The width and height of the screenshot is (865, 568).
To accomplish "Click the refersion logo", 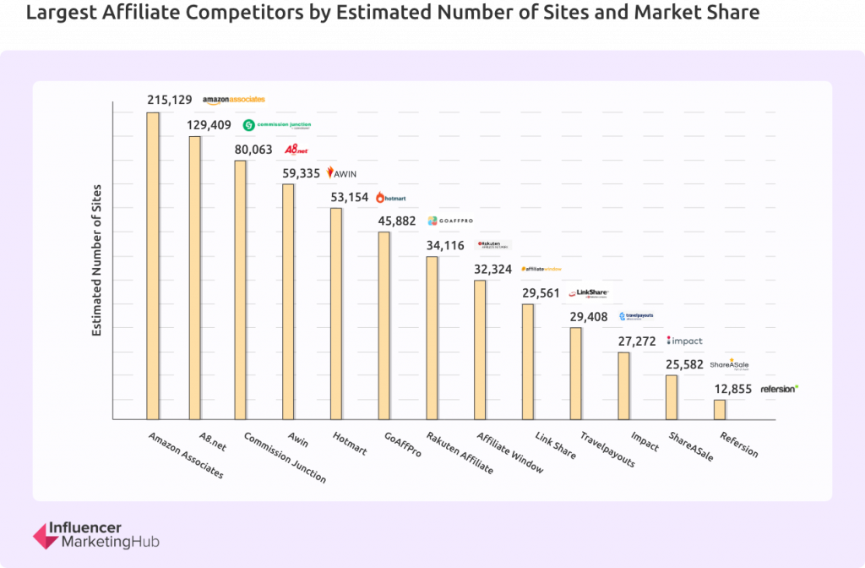I will [780, 389].
